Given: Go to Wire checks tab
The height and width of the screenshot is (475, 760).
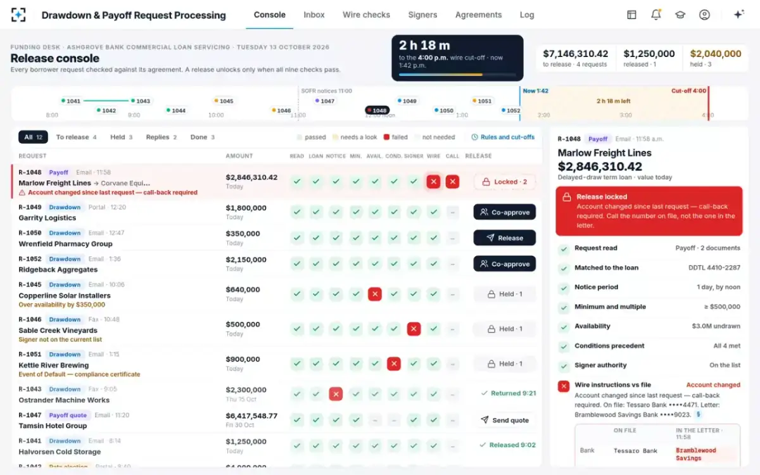Looking at the screenshot, I should coord(366,15).
